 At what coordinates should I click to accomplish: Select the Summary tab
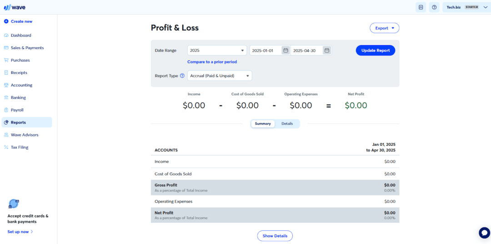click(263, 124)
